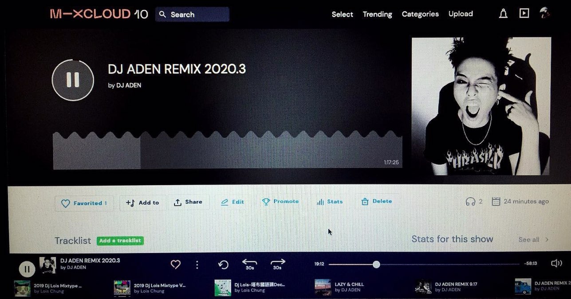Open the notifications bell icon
The height and width of the screenshot is (299, 571).
503,14
